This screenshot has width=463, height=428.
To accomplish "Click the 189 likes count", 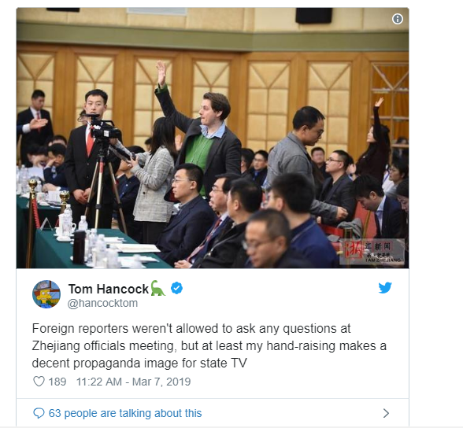I will point(57,382).
